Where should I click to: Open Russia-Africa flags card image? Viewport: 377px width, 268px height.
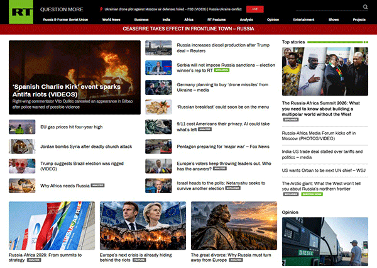pos(52,226)
